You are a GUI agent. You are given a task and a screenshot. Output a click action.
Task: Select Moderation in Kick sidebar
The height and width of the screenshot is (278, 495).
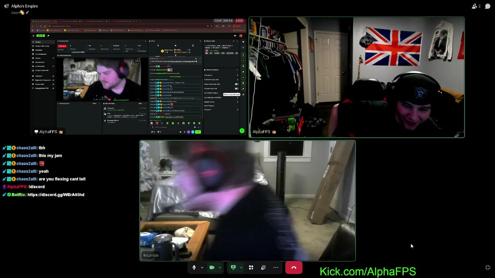(x=40, y=62)
